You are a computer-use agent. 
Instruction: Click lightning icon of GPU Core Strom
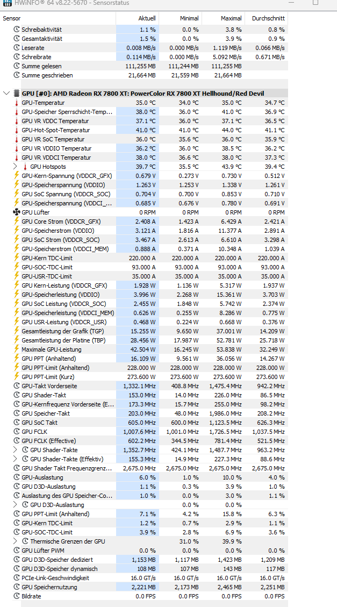(17, 222)
